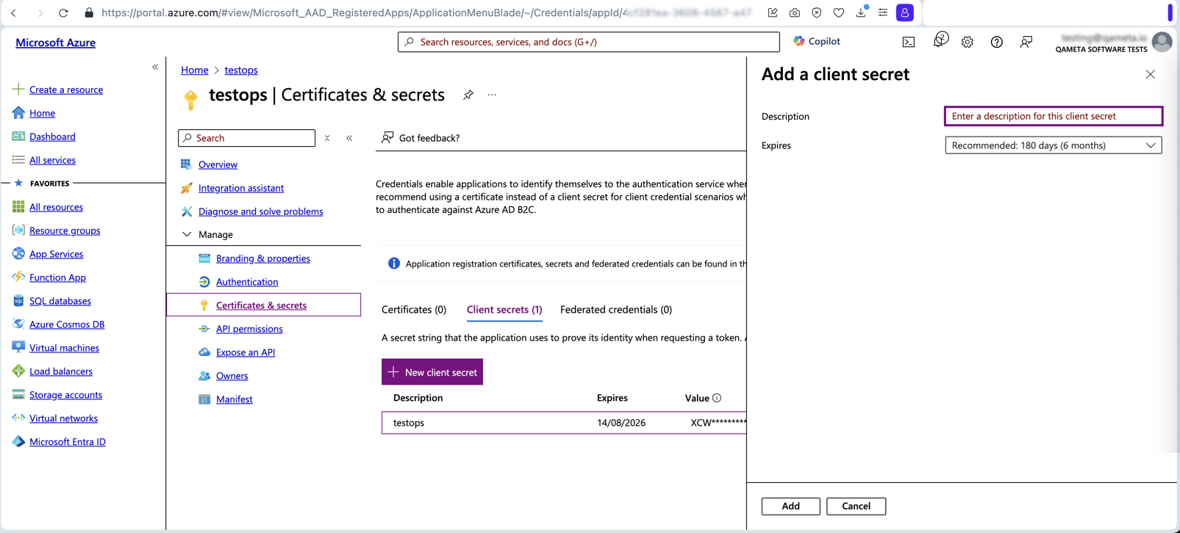The image size is (1180, 533).
Task: Cancel adding the client secret
Action: coord(856,506)
